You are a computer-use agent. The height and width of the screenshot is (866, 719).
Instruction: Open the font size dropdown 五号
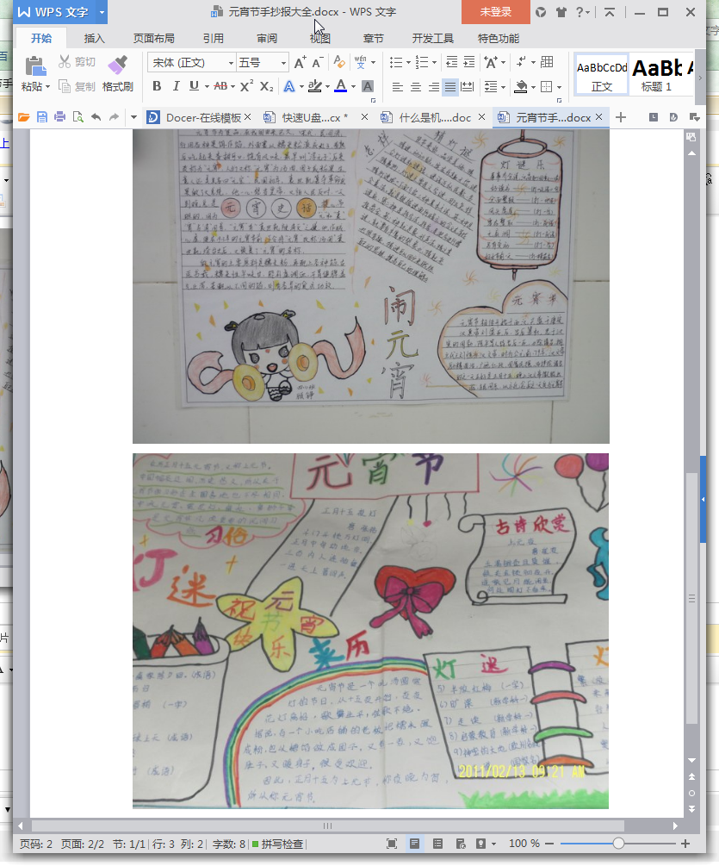click(x=283, y=63)
